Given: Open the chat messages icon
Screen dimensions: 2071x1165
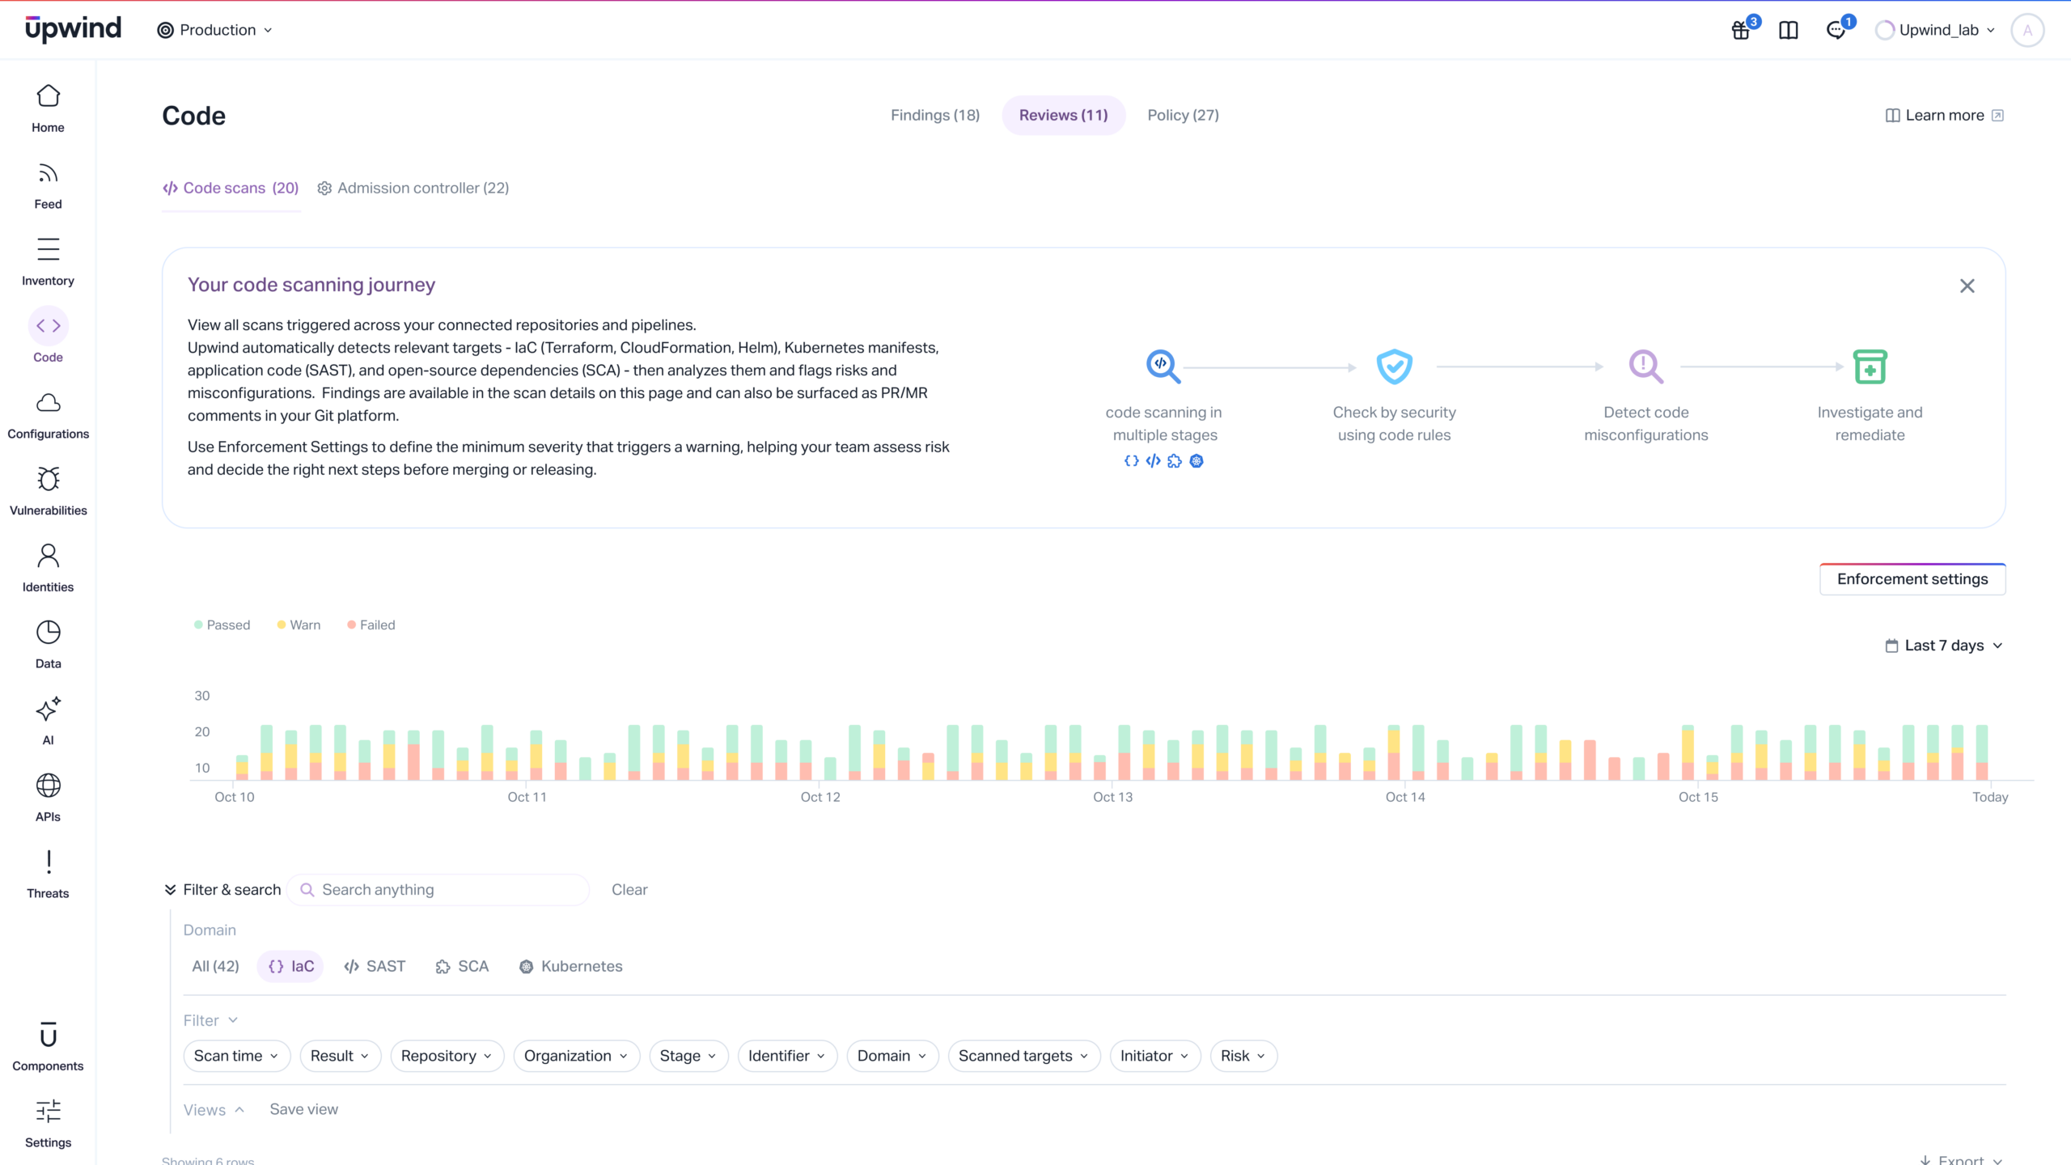Looking at the screenshot, I should coord(1836,31).
